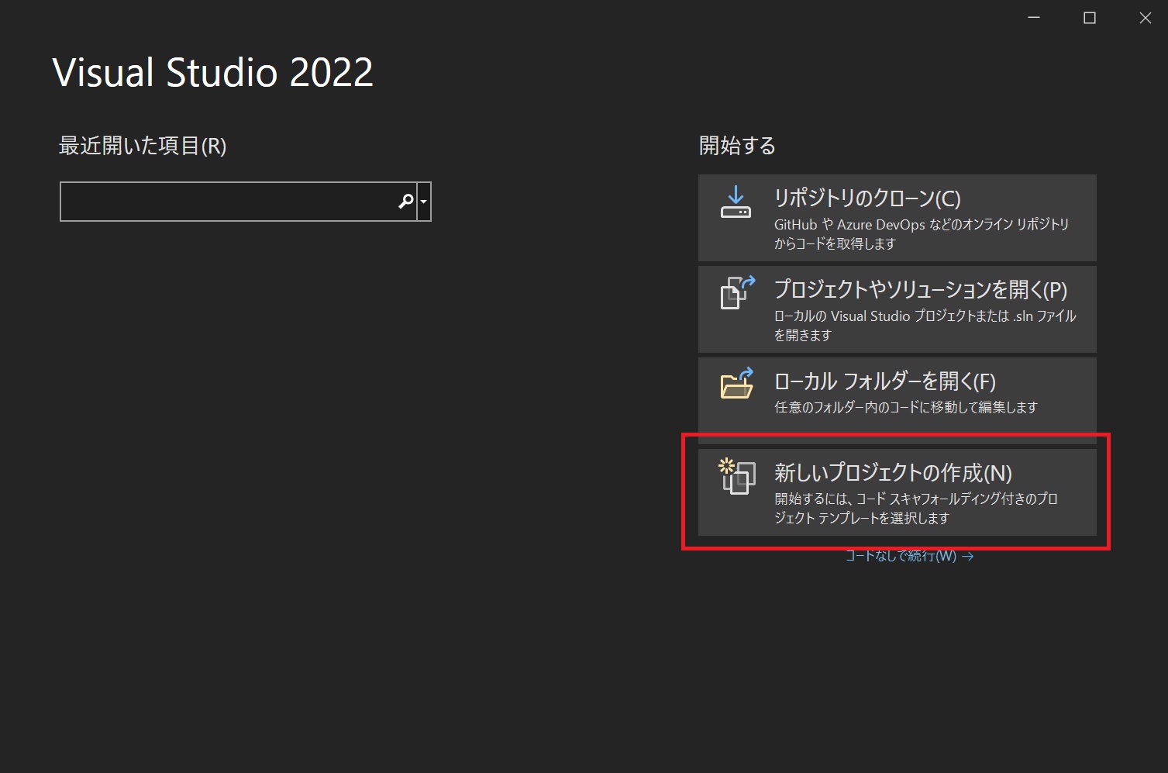The width and height of the screenshot is (1168, 773).
Task: Click the open local folder icon
Action: tap(737, 383)
